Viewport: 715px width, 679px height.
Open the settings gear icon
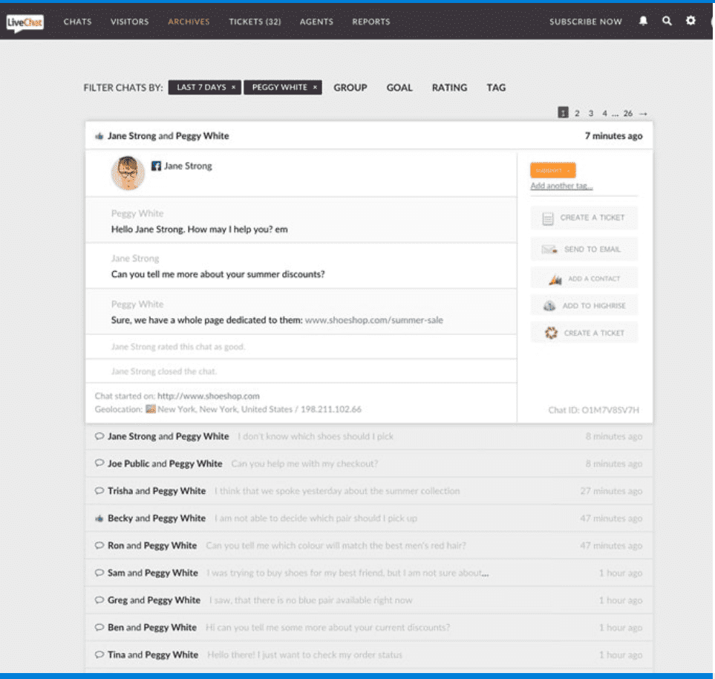pyautogui.click(x=690, y=22)
